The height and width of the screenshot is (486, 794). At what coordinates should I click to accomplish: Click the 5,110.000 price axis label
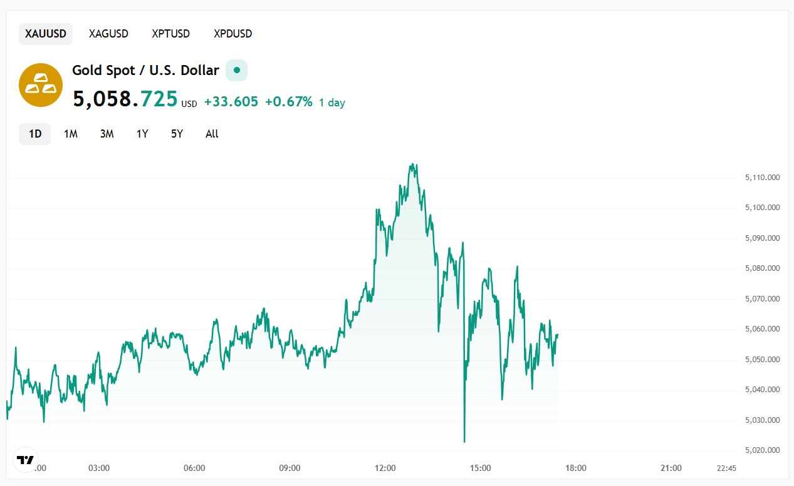(x=761, y=177)
